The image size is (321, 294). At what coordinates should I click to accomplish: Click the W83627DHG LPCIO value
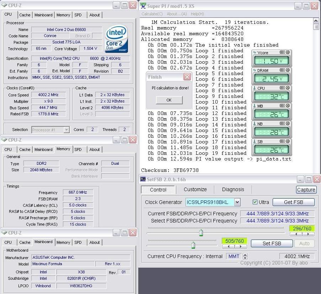coord(81,286)
